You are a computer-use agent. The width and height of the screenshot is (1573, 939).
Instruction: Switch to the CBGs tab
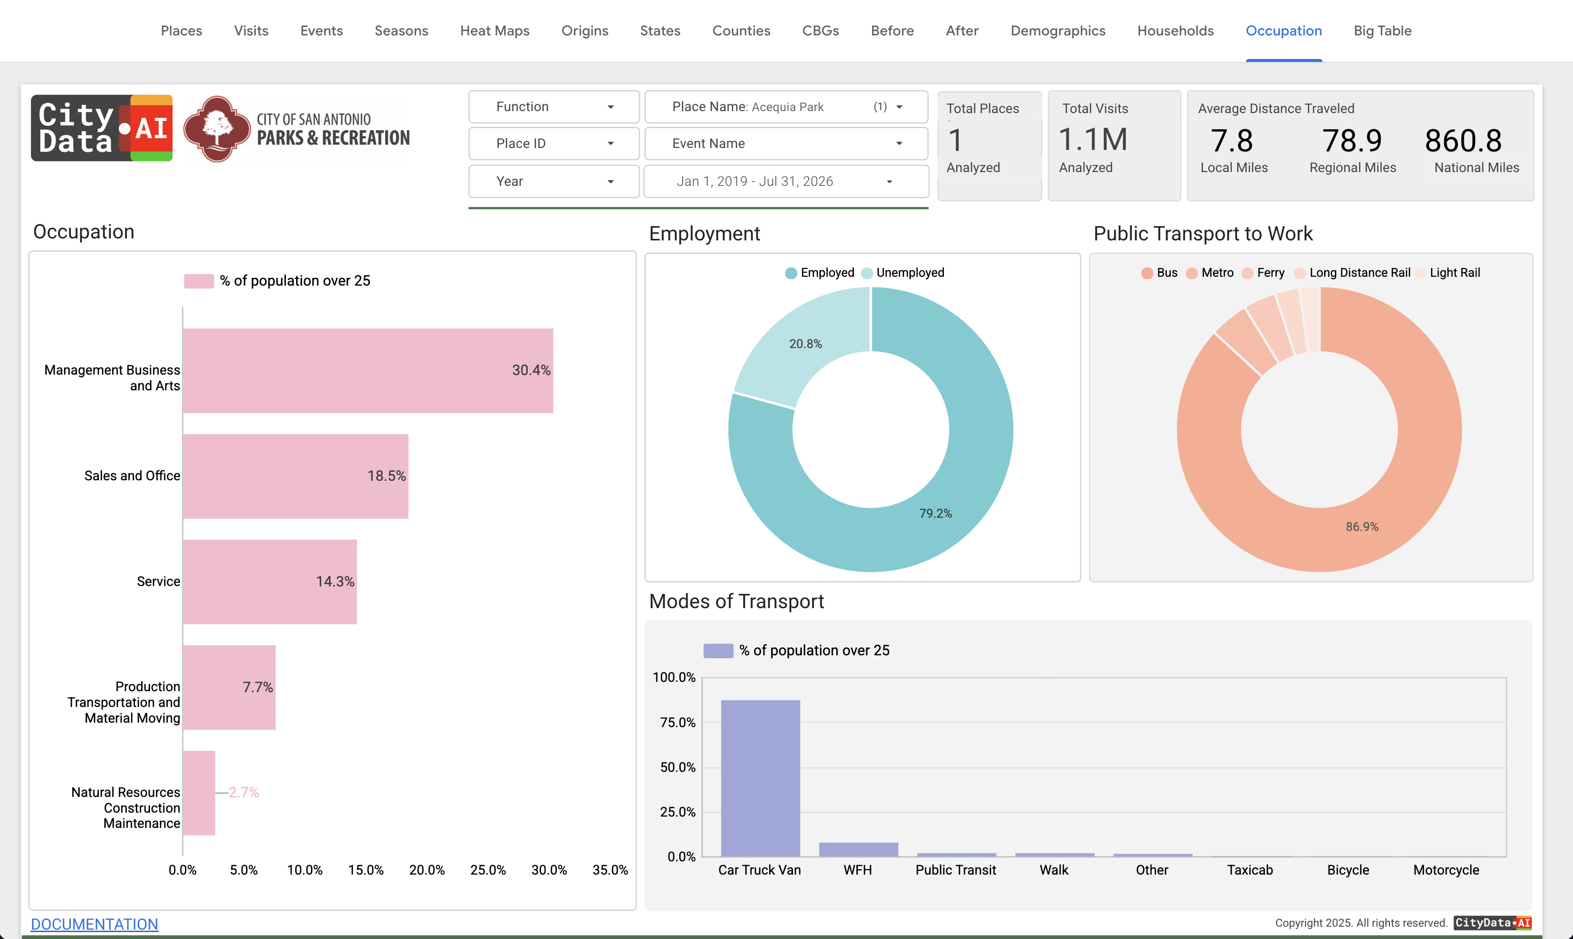click(x=820, y=30)
